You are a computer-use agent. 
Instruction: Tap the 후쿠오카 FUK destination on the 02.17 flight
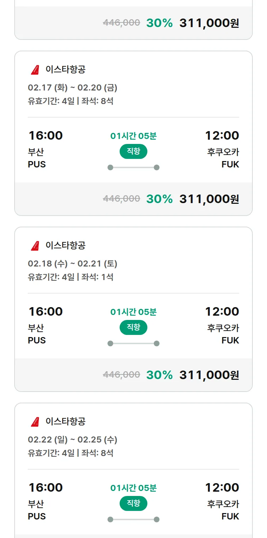pos(223,158)
